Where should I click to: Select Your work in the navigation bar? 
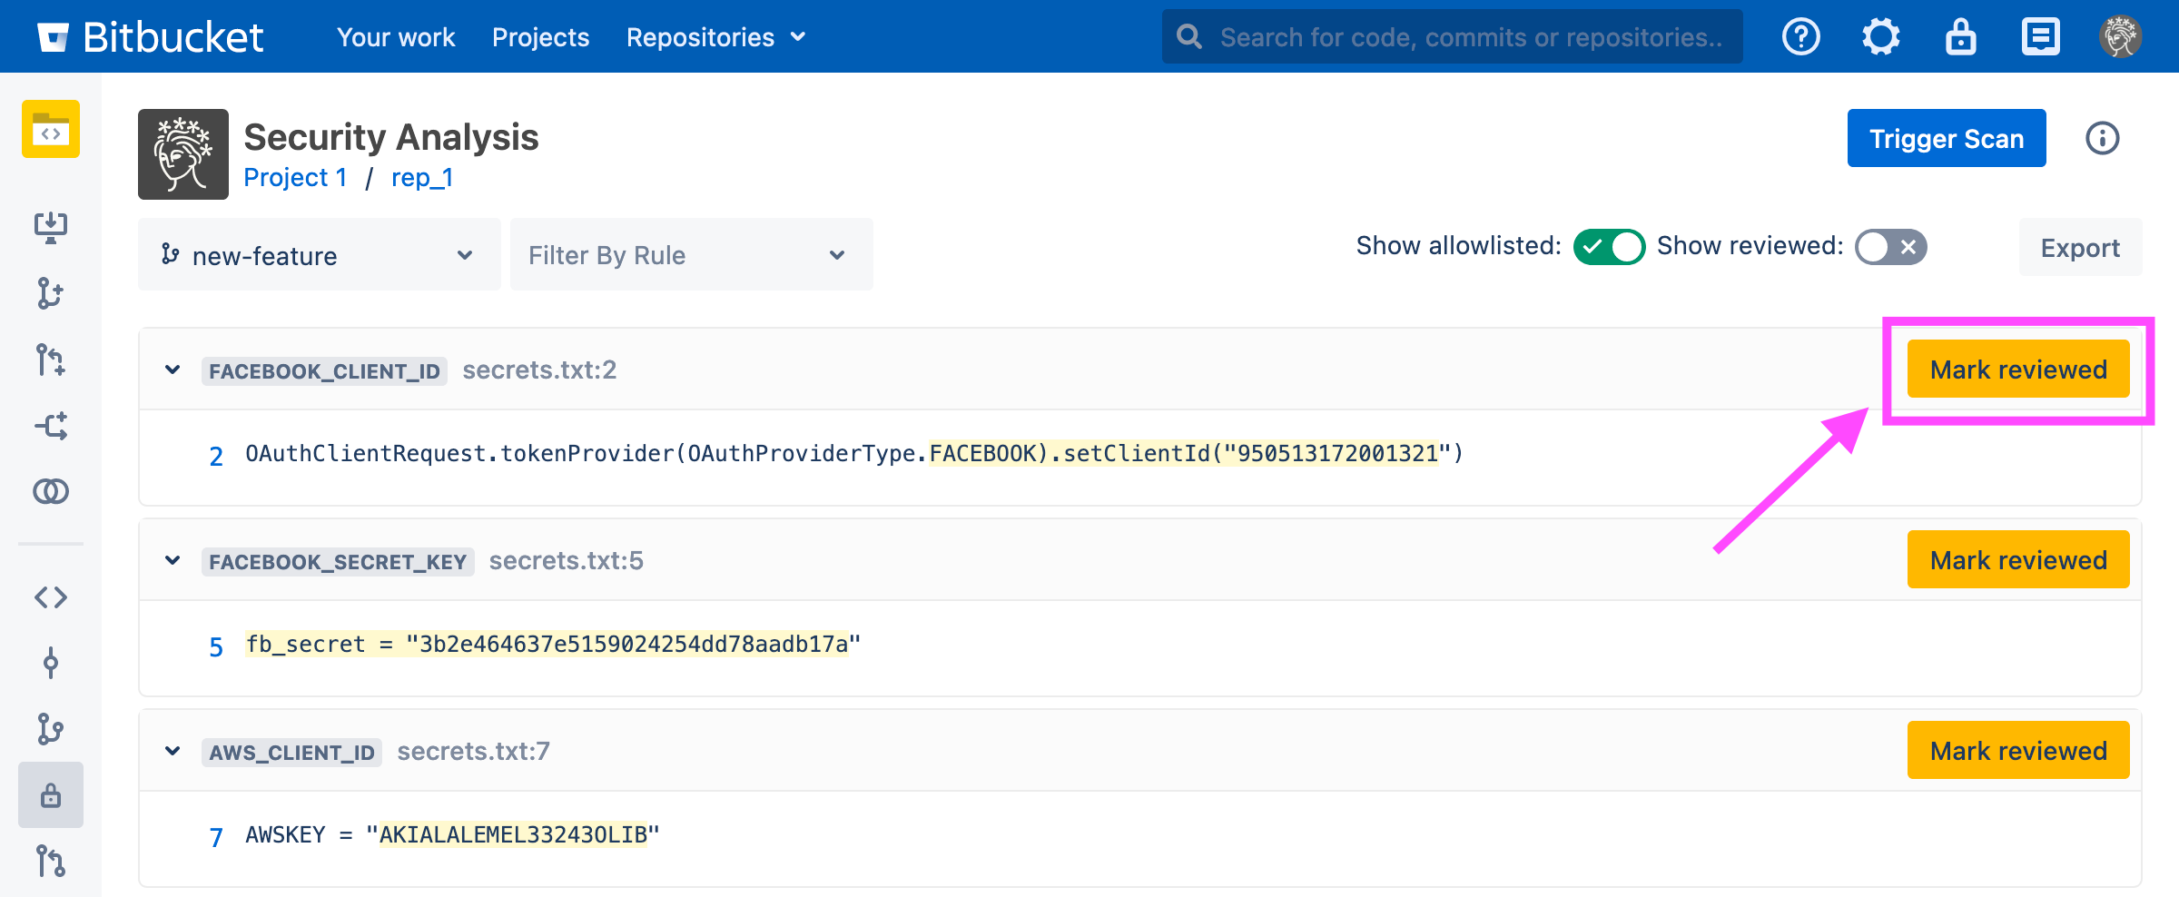click(x=396, y=36)
